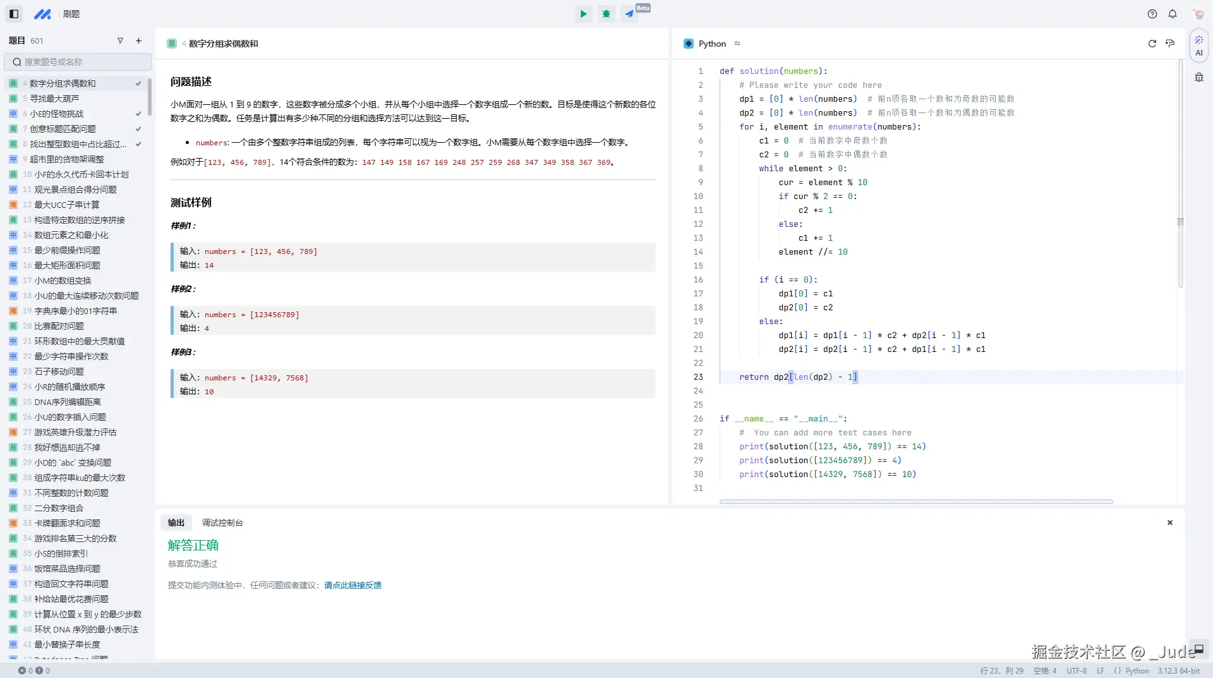Click the MarsCode logo icon
This screenshot has width=1213, height=678.
pos(42,14)
